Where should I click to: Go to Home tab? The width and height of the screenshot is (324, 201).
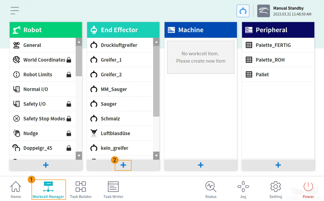click(x=16, y=190)
